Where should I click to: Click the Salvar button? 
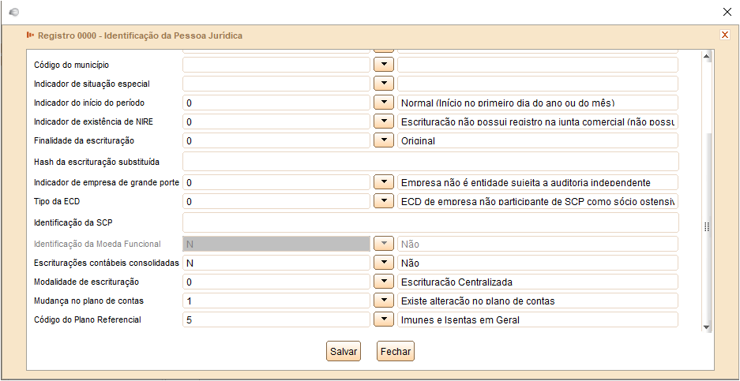[344, 352]
